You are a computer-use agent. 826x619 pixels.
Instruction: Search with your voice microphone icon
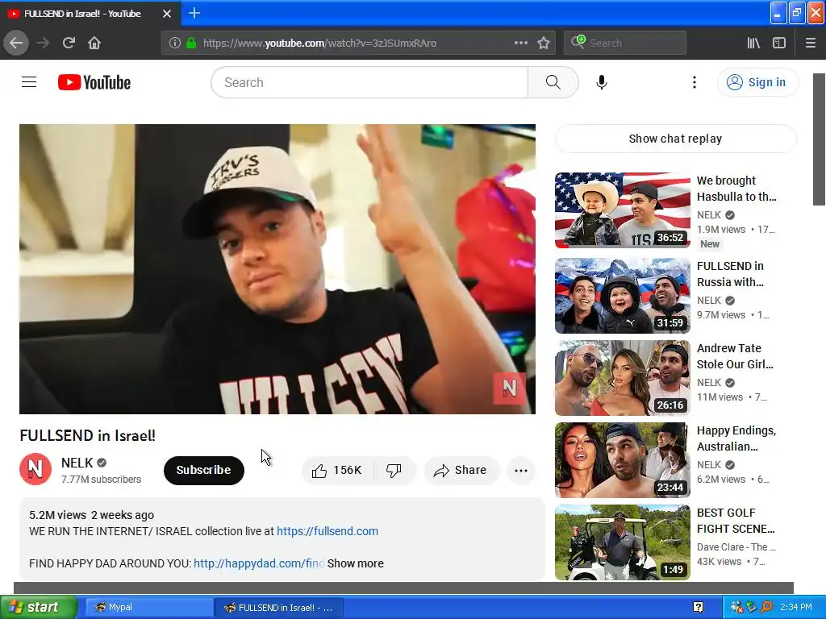602,82
